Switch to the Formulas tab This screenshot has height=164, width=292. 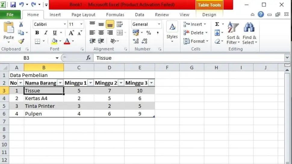[115, 15]
